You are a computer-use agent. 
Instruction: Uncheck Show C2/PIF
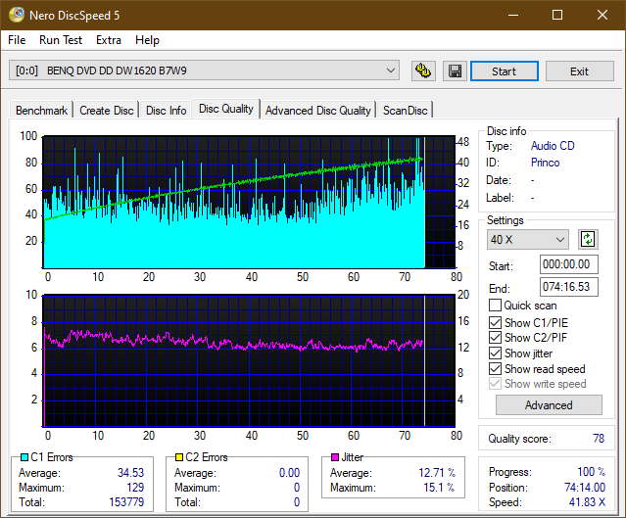coord(495,338)
